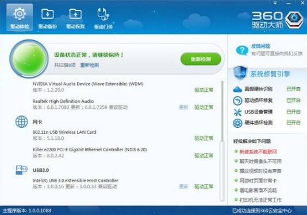The width and height of the screenshot is (307, 215).
Task: Open the 聊天时摄像头不可用 problem link
Action: tap(260, 161)
